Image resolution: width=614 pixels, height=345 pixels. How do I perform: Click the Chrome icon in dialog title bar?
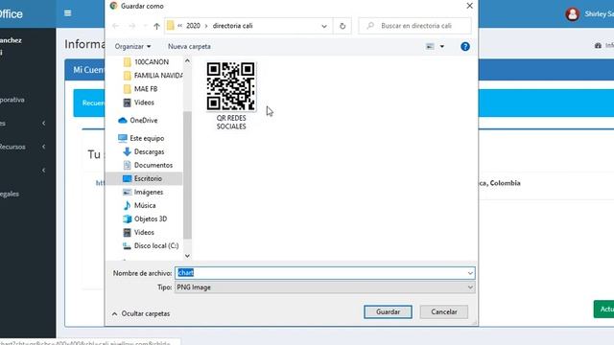(x=113, y=6)
